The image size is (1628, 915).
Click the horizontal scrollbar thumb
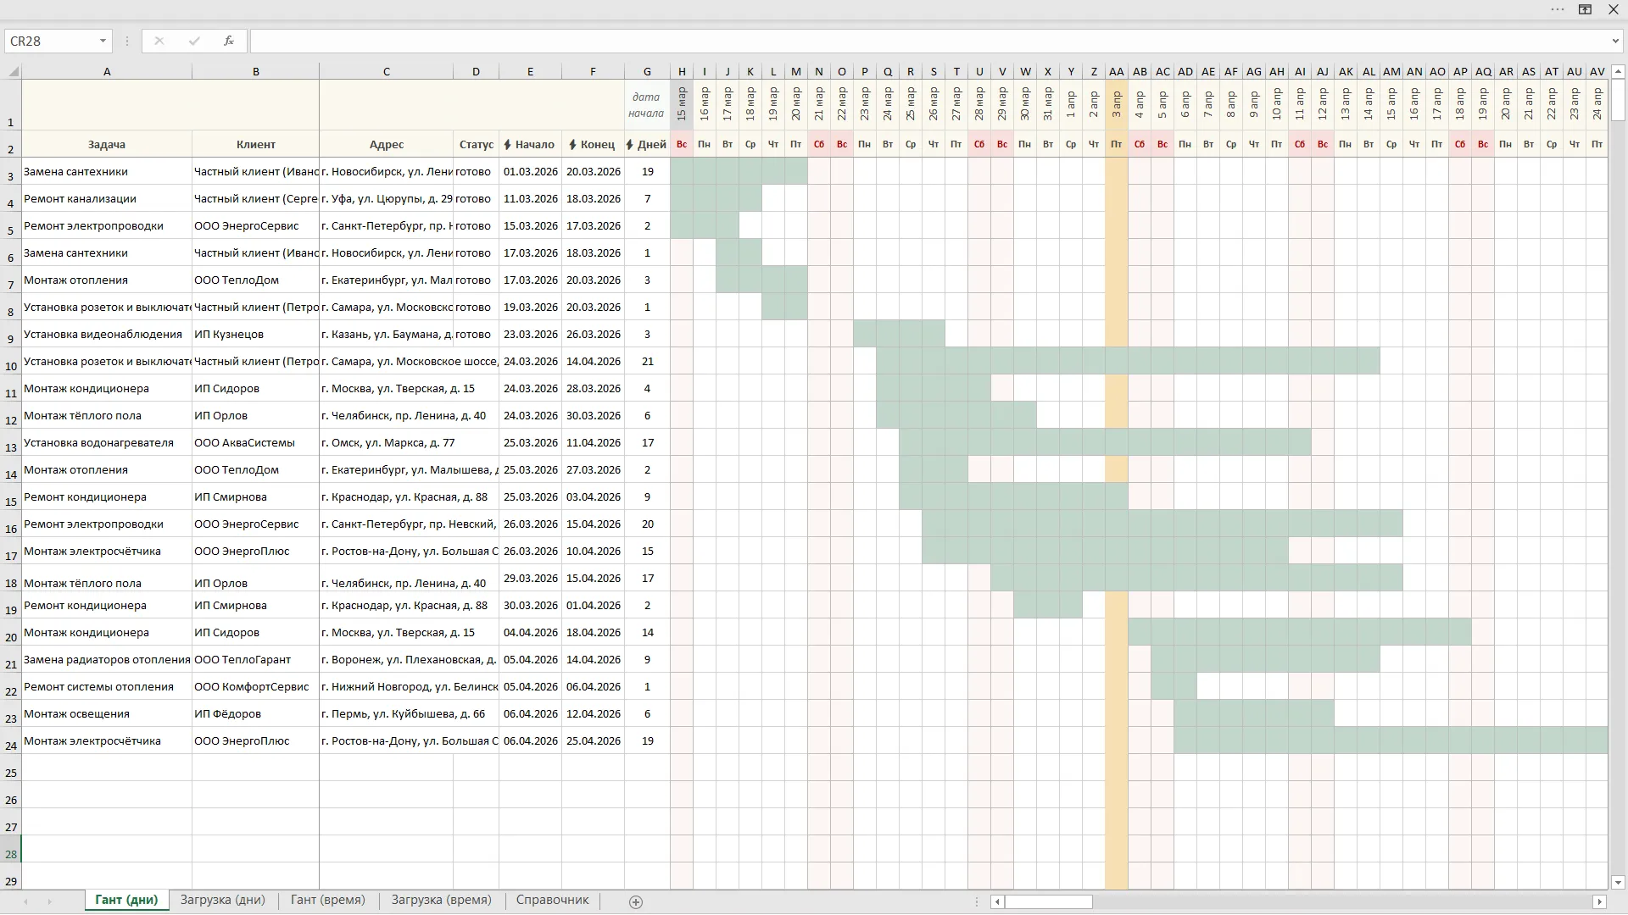[x=1049, y=901]
